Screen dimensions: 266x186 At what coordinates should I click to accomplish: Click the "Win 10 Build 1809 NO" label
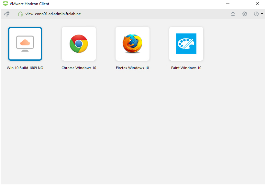[25, 68]
